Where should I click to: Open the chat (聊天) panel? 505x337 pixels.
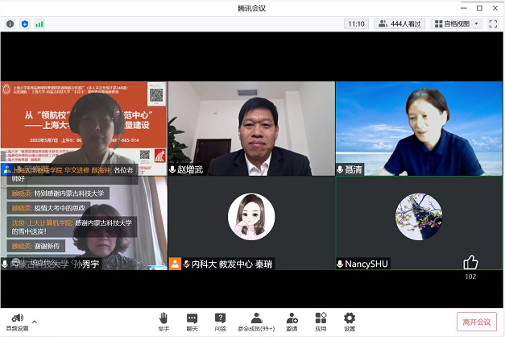pyautogui.click(x=192, y=320)
